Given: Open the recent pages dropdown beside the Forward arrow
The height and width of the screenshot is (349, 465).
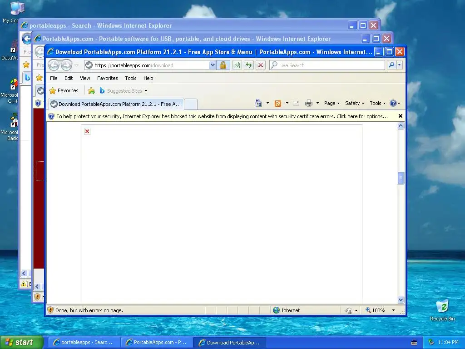Looking at the screenshot, I should [76, 65].
